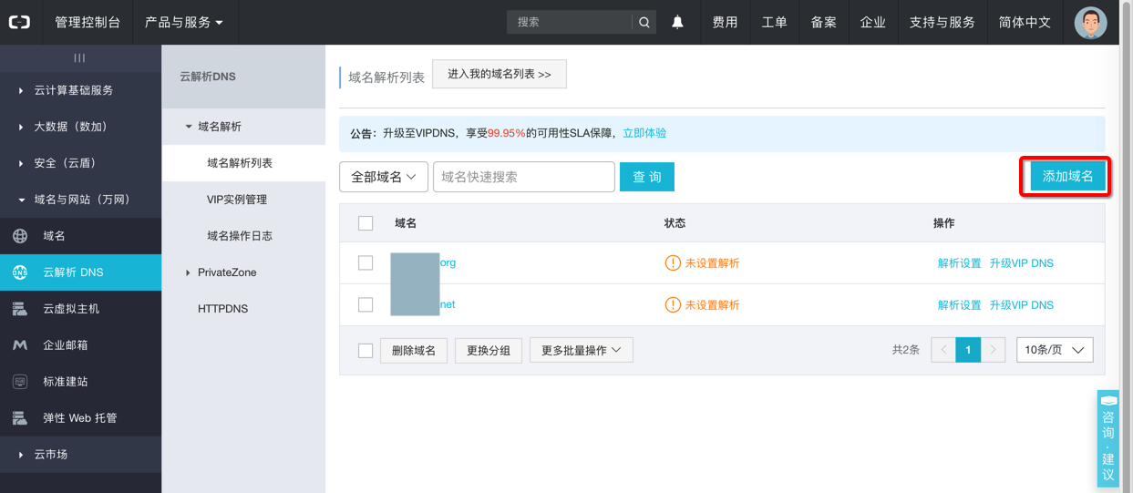Select VIP实例管理 in the side menu
Image resolution: width=1133 pixels, height=493 pixels.
[x=237, y=200]
